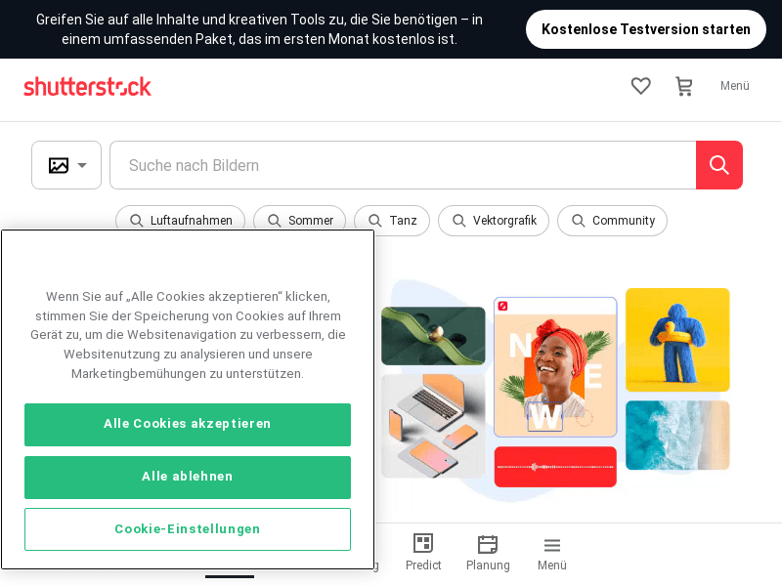Viewport: 782px width, 586px height.
Task: Focus the Suche nach Bildern field
Action: (x=402, y=165)
